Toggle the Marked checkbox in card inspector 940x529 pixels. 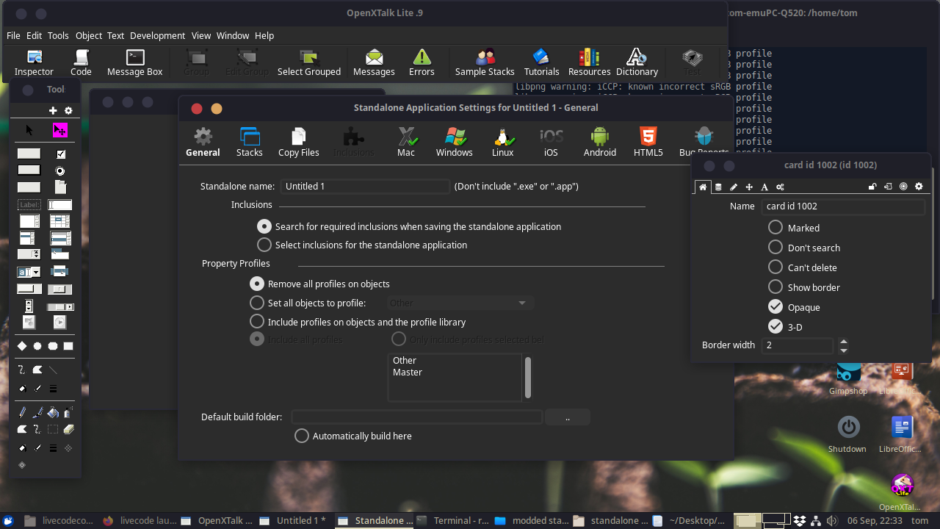(x=775, y=228)
